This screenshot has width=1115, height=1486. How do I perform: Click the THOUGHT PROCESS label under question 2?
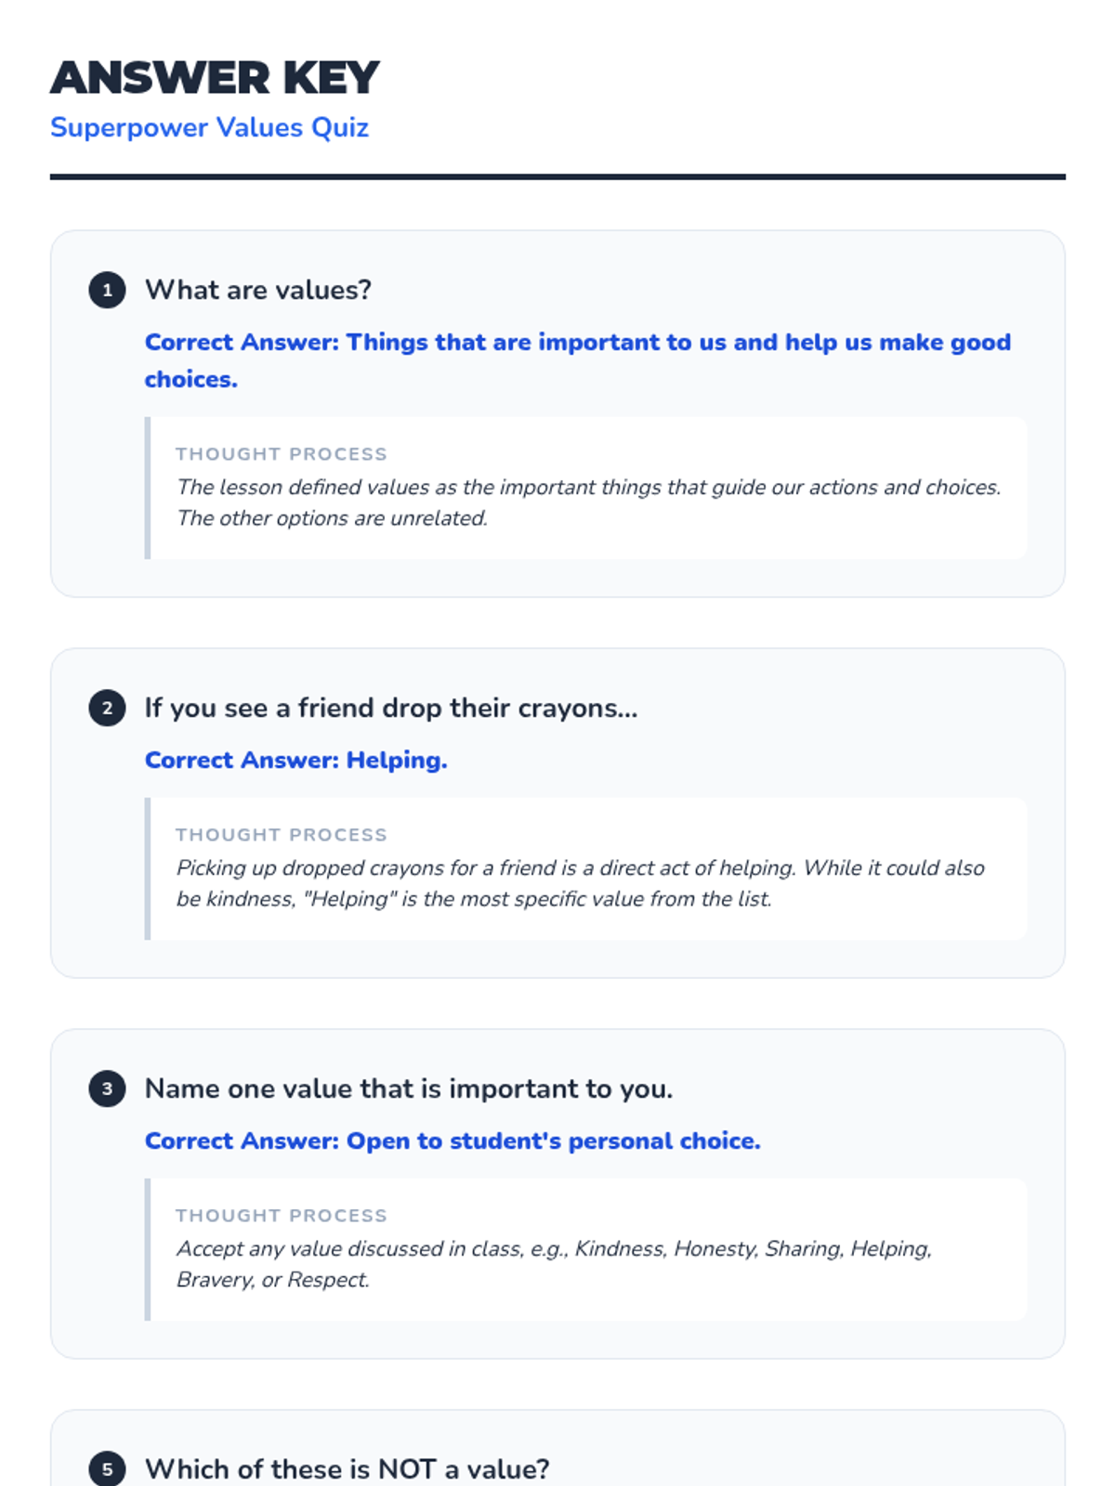click(281, 835)
